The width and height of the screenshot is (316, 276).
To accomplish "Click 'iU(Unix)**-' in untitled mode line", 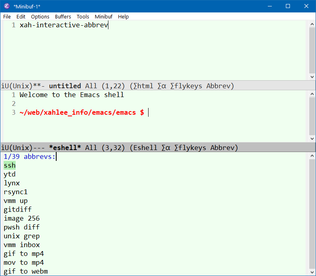I will 23,86.
